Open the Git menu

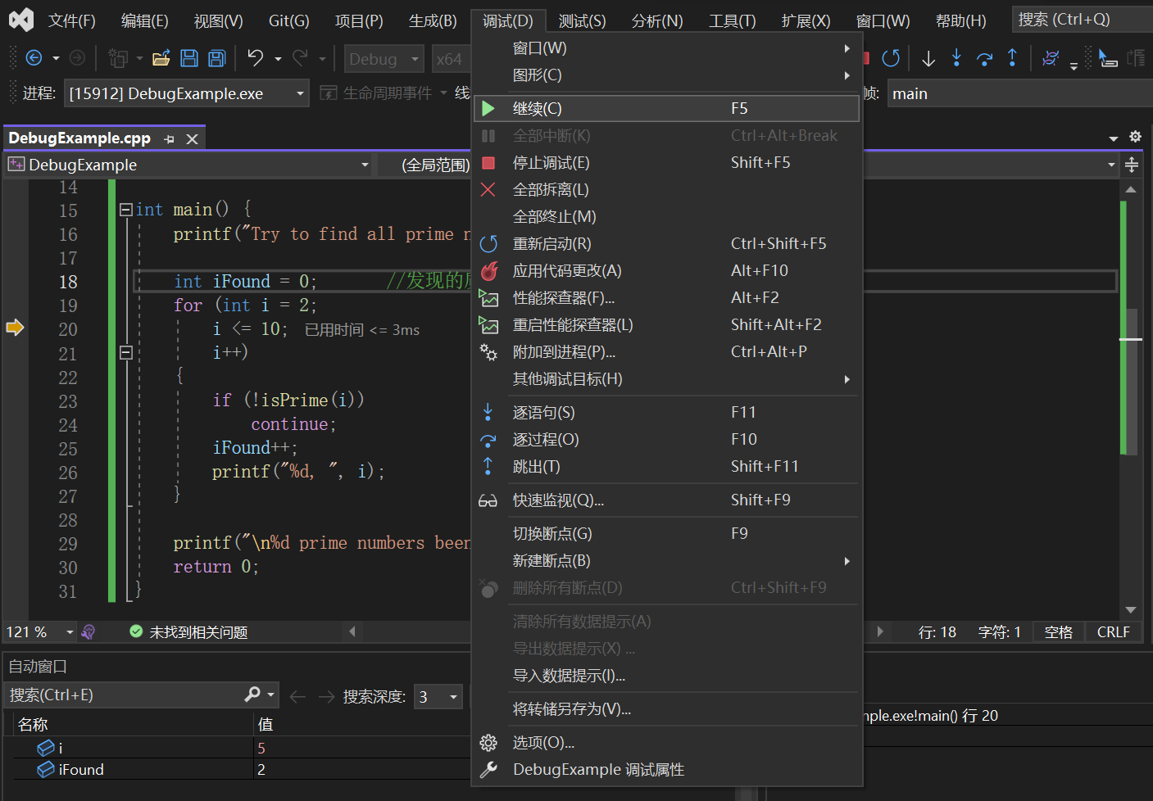(289, 20)
